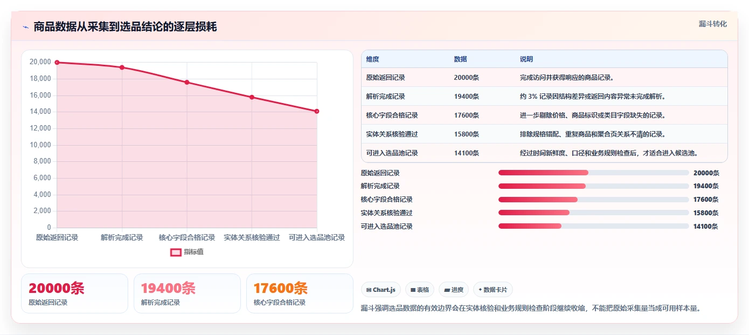749x335 pixels.
Task: Click the 20000条 value beside progress bar
Action: tap(706, 173)
